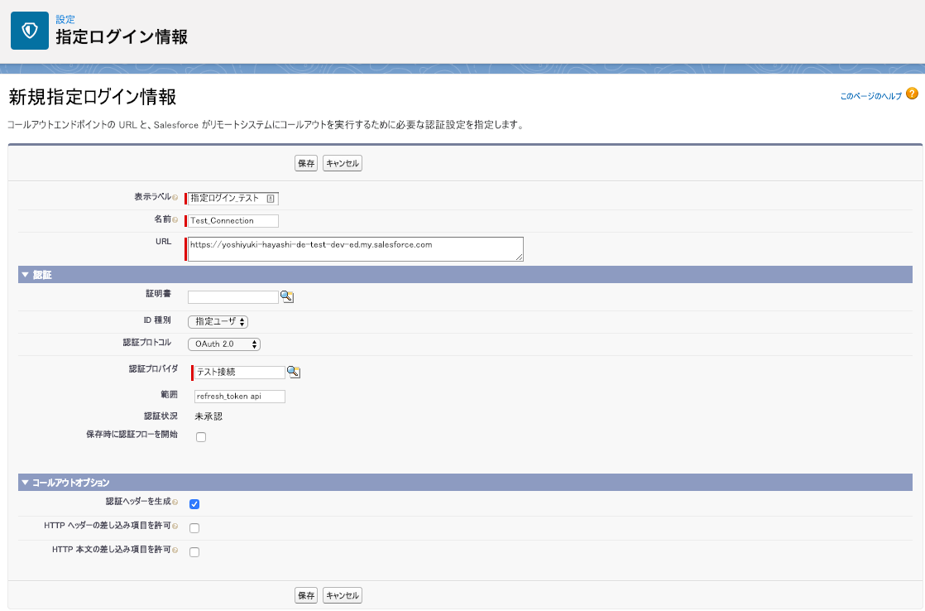Click into the 認証プロバイダ field
925x611 pixels.
239,372
